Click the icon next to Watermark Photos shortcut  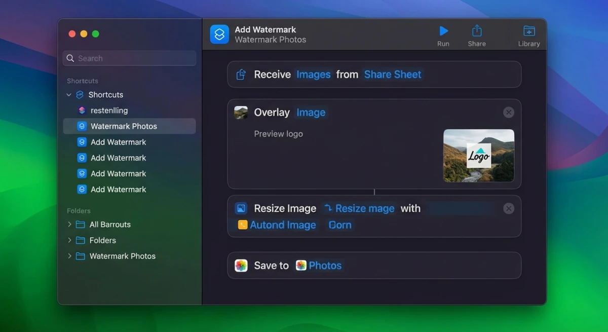[x=82, y=126]
